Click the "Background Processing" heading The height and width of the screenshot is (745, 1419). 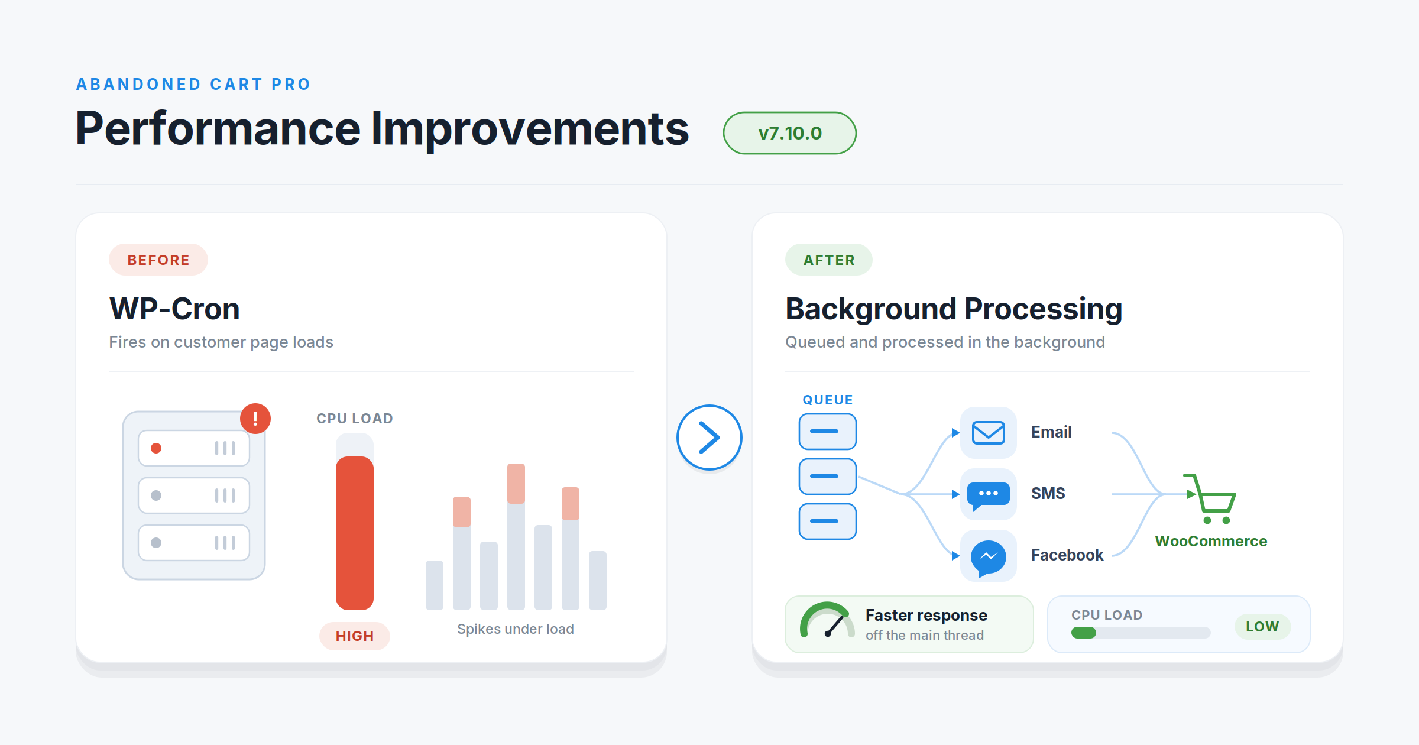pyautogui.click(x=954, y=309)
